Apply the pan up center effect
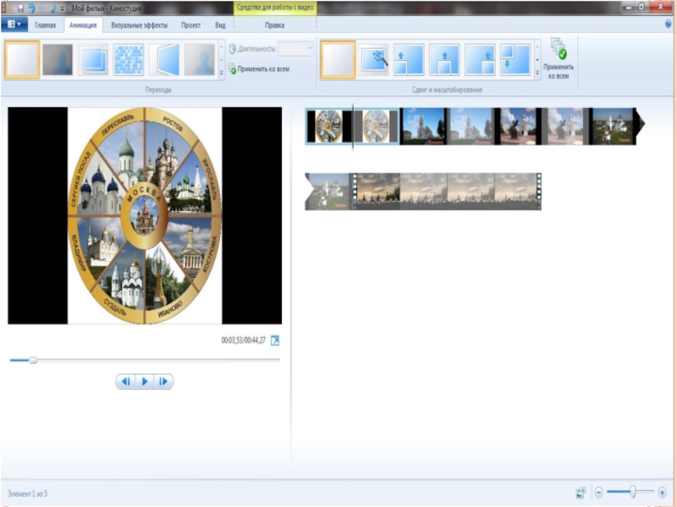This screenshot has height=507, width=677. click(x=444, y=59)
